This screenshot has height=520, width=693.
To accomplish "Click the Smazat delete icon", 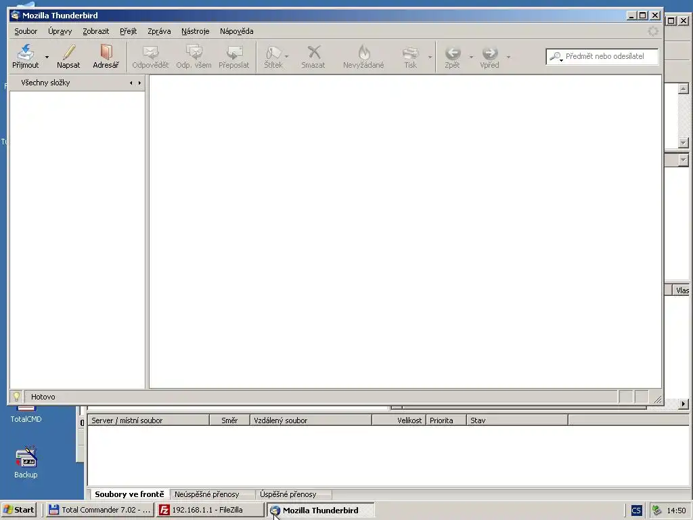I will (314, 52).
